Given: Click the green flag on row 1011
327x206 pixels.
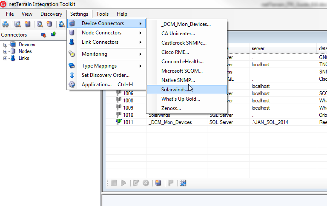Looking at the screenshot, I should 119,122.
